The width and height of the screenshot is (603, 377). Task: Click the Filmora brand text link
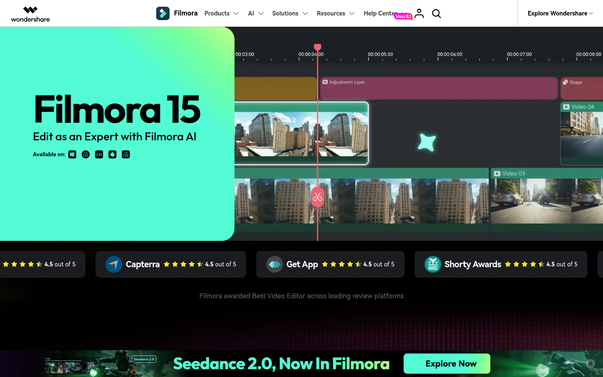click(x=186, y=13)
